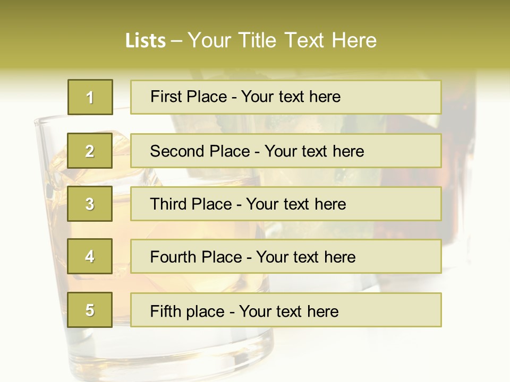Select the Second Place text bar
The height and width of the screenshot is (382, 510).
pos(286,151)
